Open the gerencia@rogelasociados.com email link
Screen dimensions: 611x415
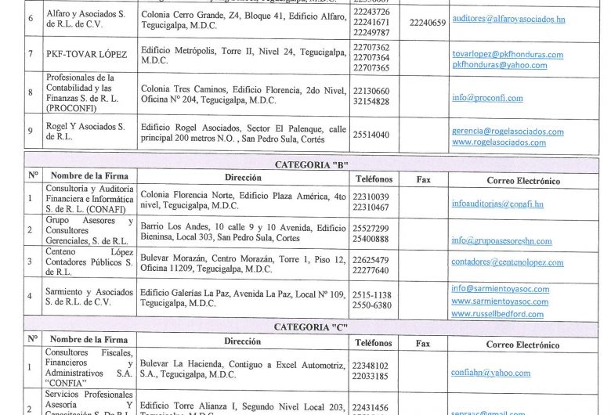(x=508, y=132)
